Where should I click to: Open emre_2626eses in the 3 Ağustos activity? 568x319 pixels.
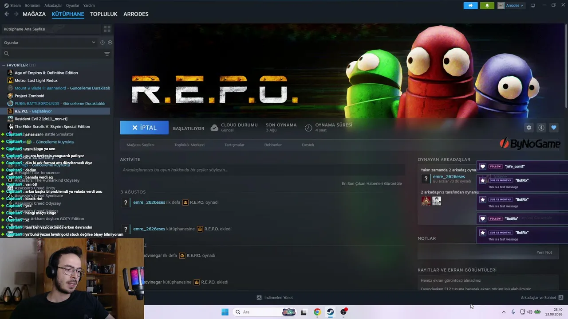click(149, 202)
